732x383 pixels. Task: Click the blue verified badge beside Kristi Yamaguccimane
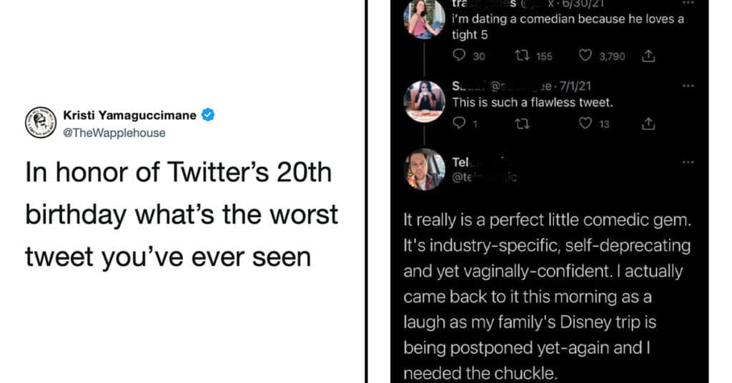(x=208, y=115)
